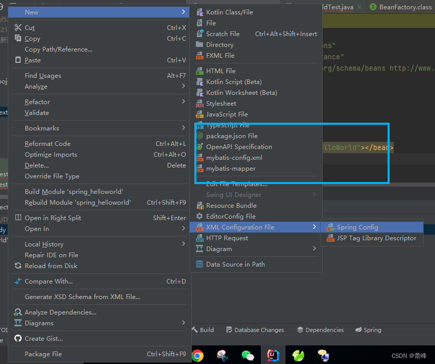The image size is (435, 364).
Task: Choose Reformat Code
Action: pos(99,144)
